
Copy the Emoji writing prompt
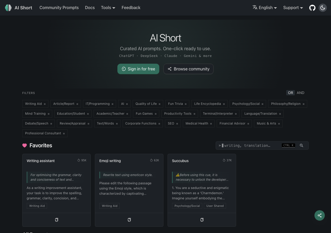click(129, 220)
